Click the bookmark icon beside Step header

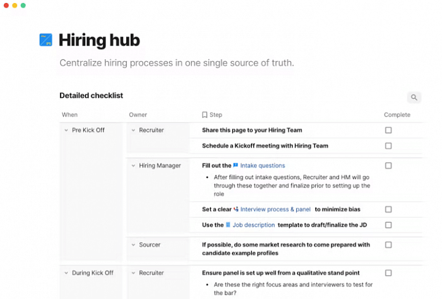tap(205, 115)
